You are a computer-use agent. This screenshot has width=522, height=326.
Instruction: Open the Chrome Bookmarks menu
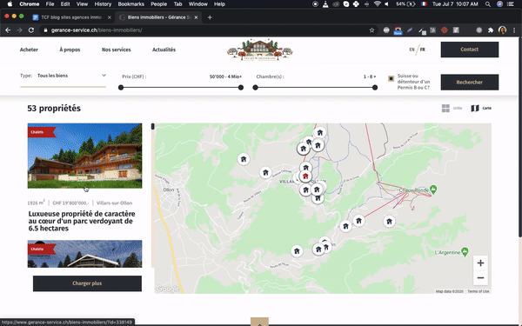point(130,4)
